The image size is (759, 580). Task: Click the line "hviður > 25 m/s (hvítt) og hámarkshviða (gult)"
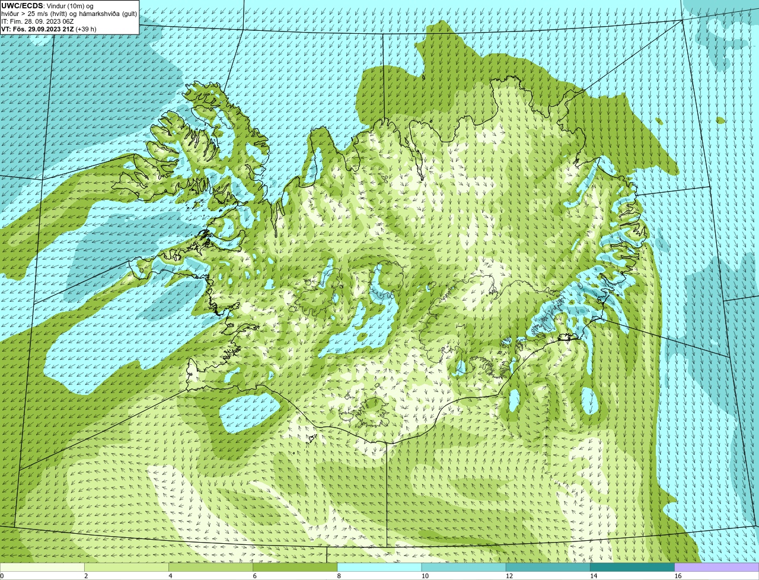coord(69,14)
